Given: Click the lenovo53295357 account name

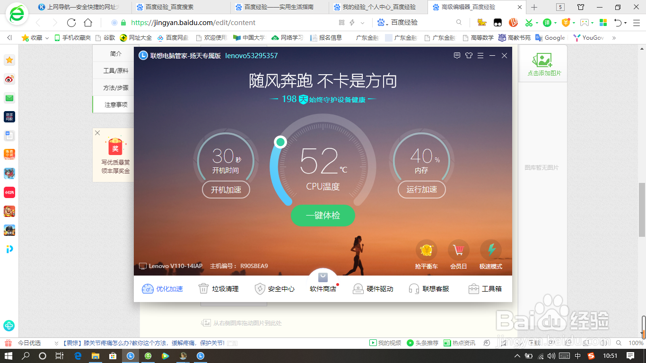Looking at the screenshot, I should [x=251, y=56].
